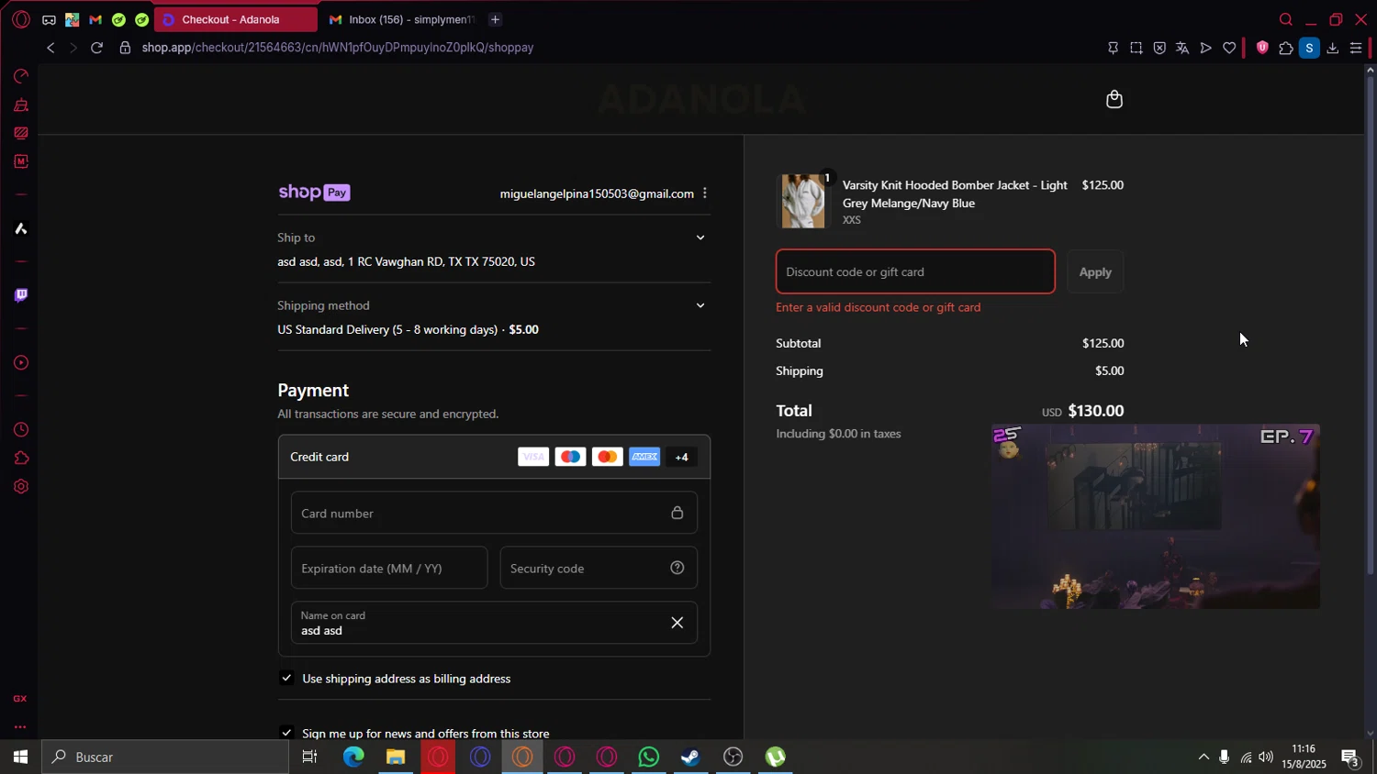
Task: Open the three-dot menu beside the email
Action: click(705, 193)
